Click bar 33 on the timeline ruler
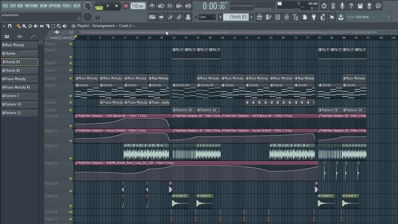398x224 pixels. click(x=174, y=37)
